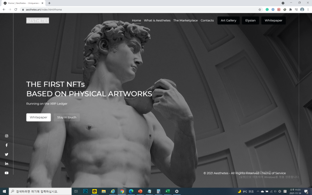Open the tab search dropdown arrow
312x195 pixels.
283,3
